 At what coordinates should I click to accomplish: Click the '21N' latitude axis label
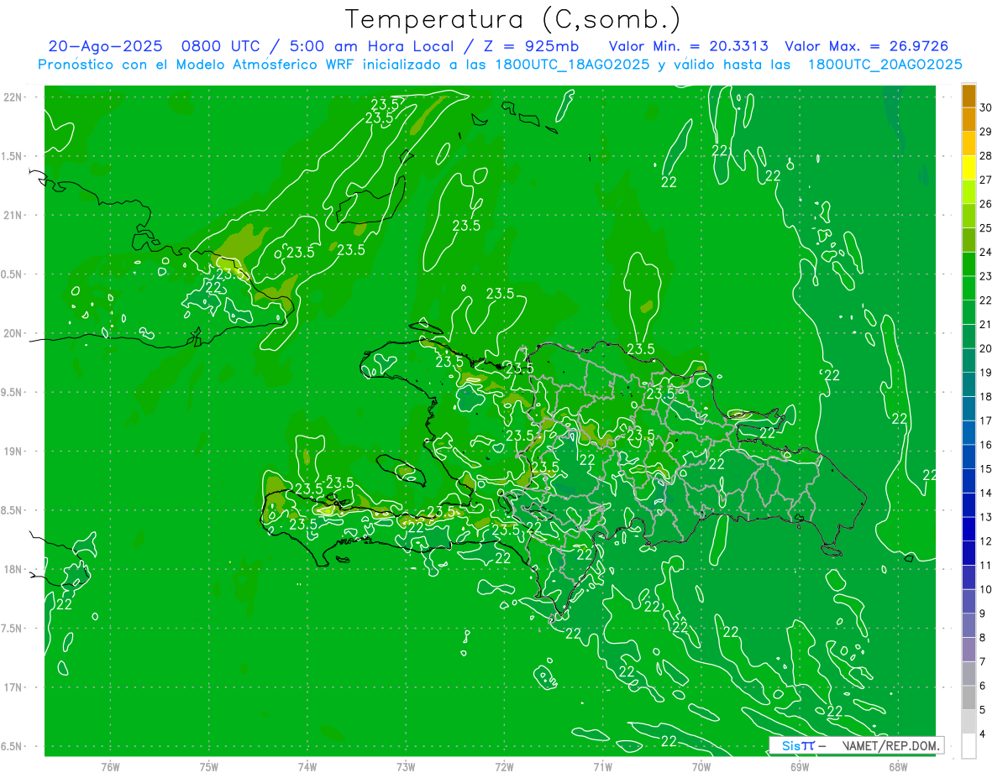click(x=13, y=216)
